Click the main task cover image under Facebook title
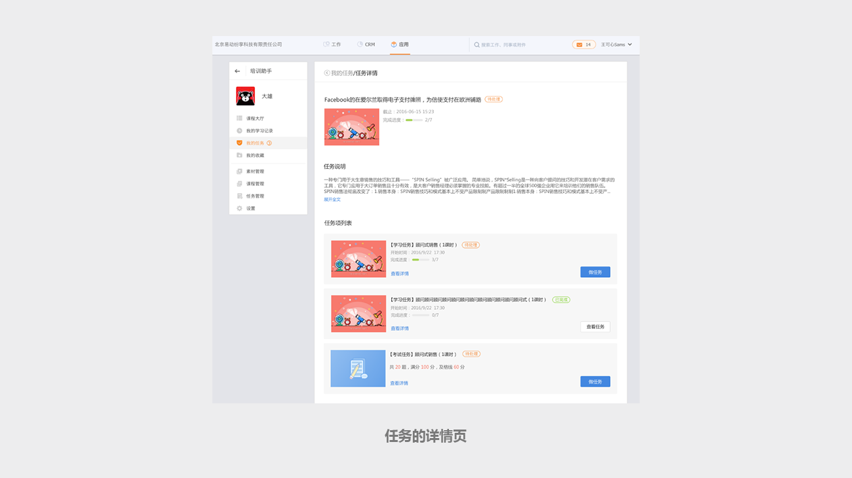 pyautogui.click(x=351, y=127)
